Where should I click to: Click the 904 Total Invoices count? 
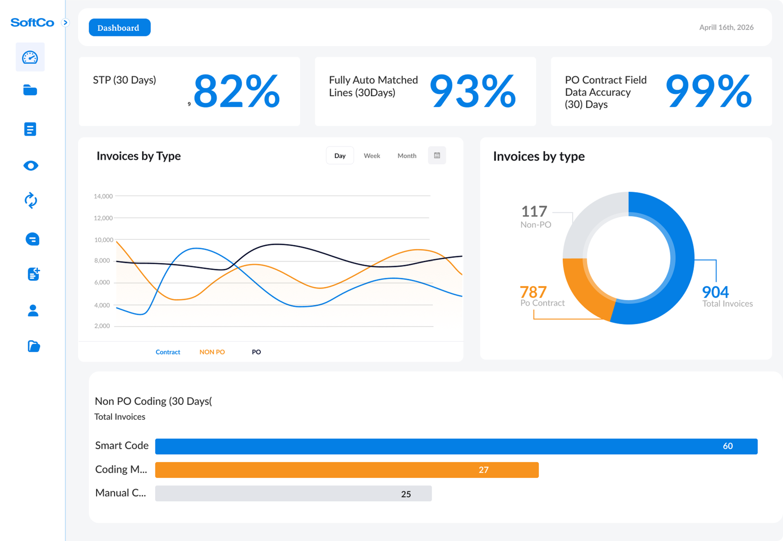pos(715,292)
